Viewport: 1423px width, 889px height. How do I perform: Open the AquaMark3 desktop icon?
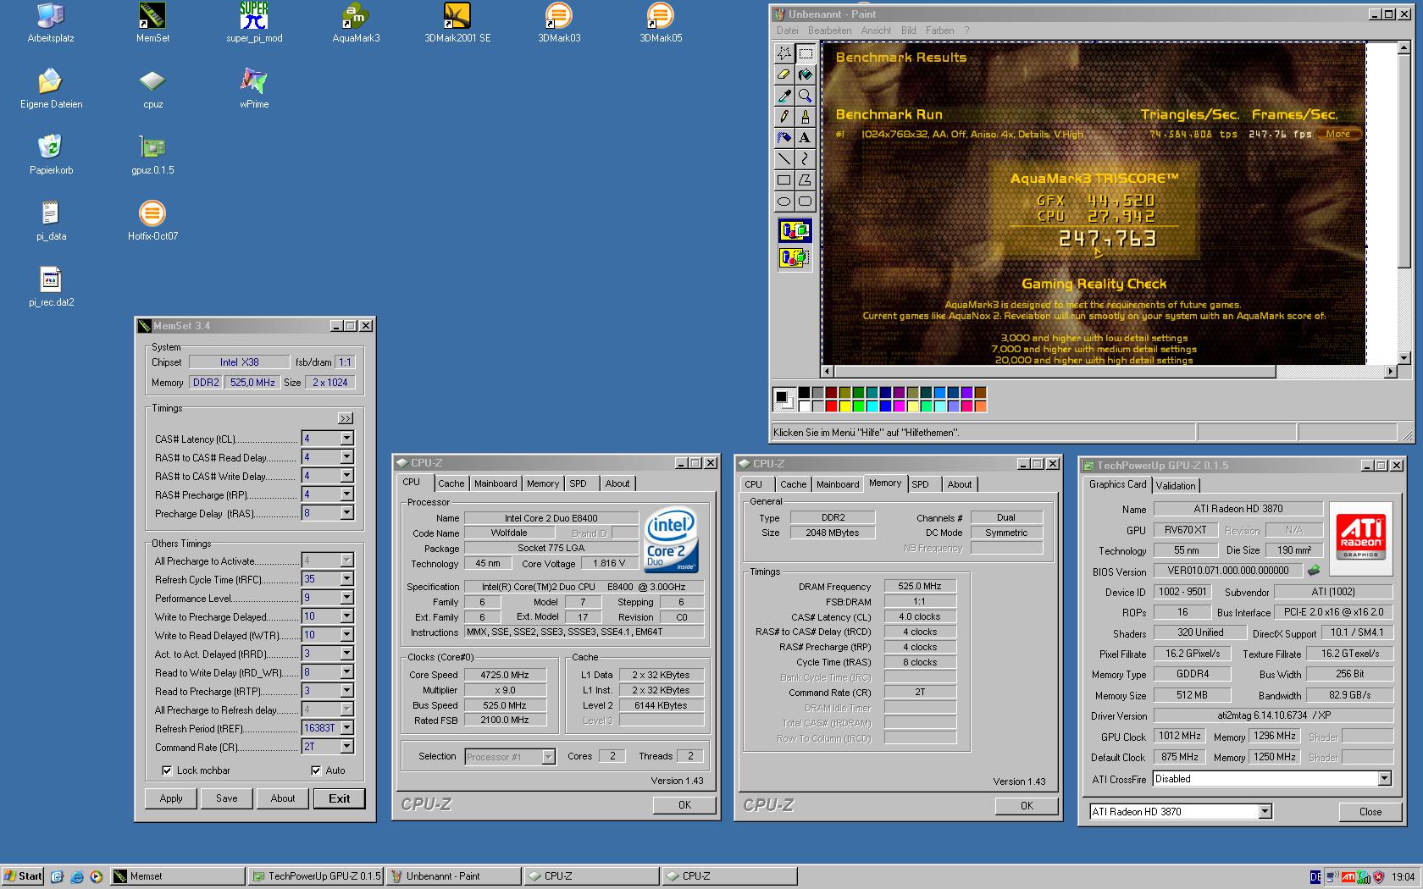(356, 23)
